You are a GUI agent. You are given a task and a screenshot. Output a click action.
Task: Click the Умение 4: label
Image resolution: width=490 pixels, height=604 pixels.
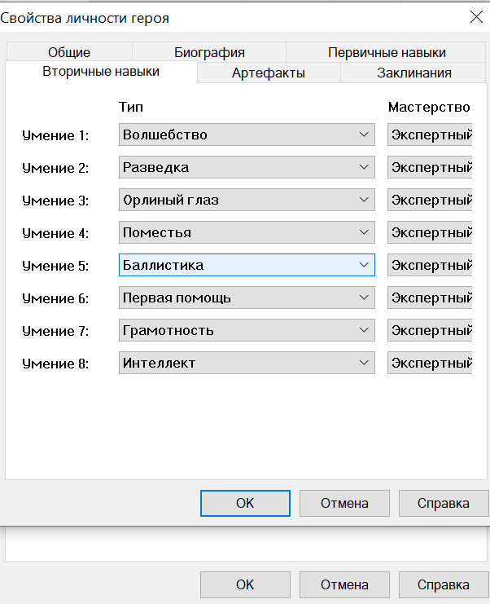pyautogui.click(x=55, y=233)
